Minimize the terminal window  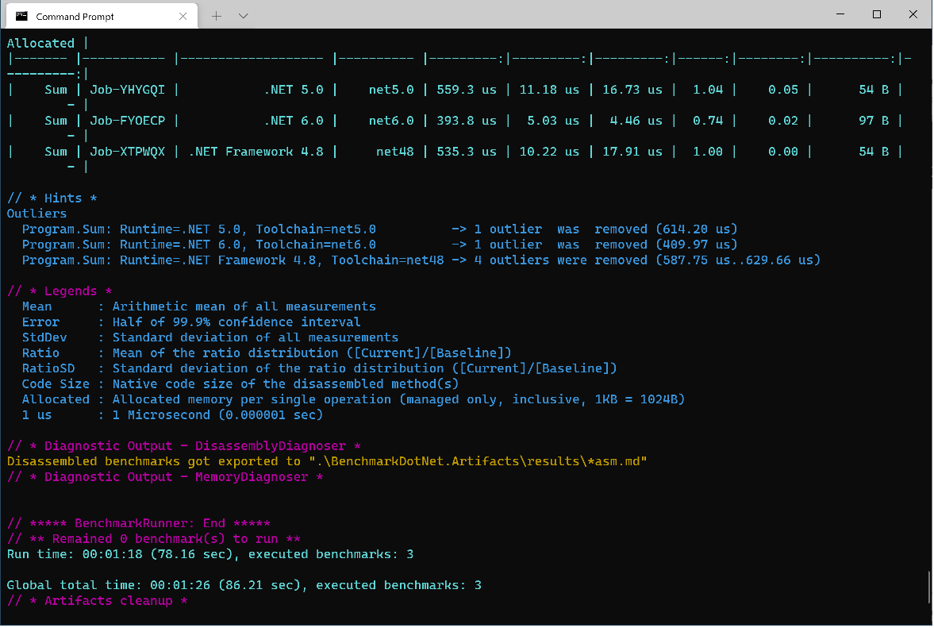(840, 14)
